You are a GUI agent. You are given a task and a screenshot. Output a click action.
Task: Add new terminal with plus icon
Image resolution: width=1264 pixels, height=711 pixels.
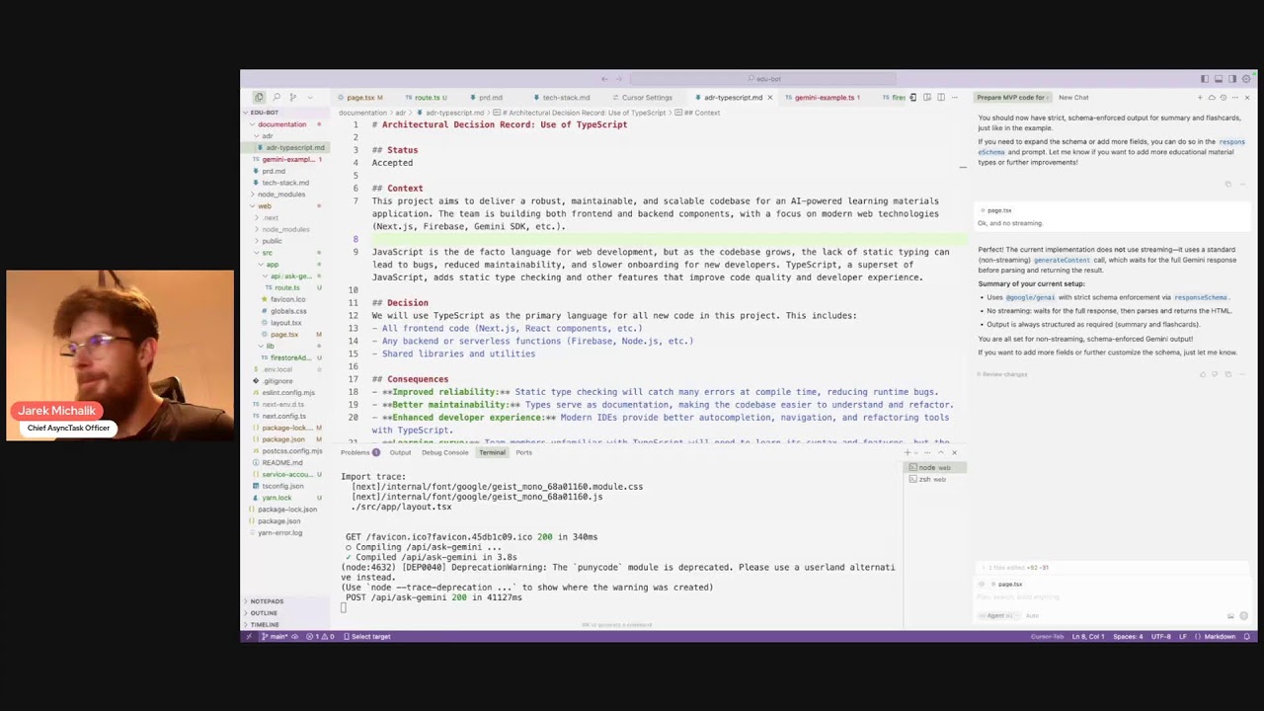(908, 452)
